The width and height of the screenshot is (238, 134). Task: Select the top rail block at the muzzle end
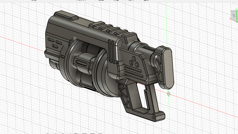pos(66,16)
